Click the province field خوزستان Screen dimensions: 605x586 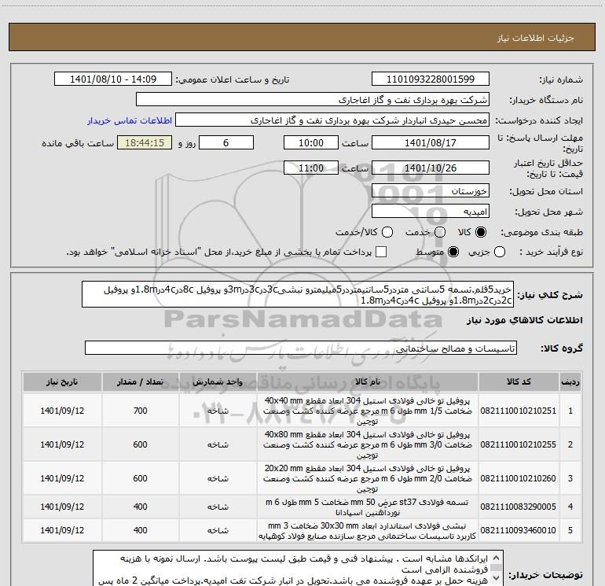(x=431, y=191)
